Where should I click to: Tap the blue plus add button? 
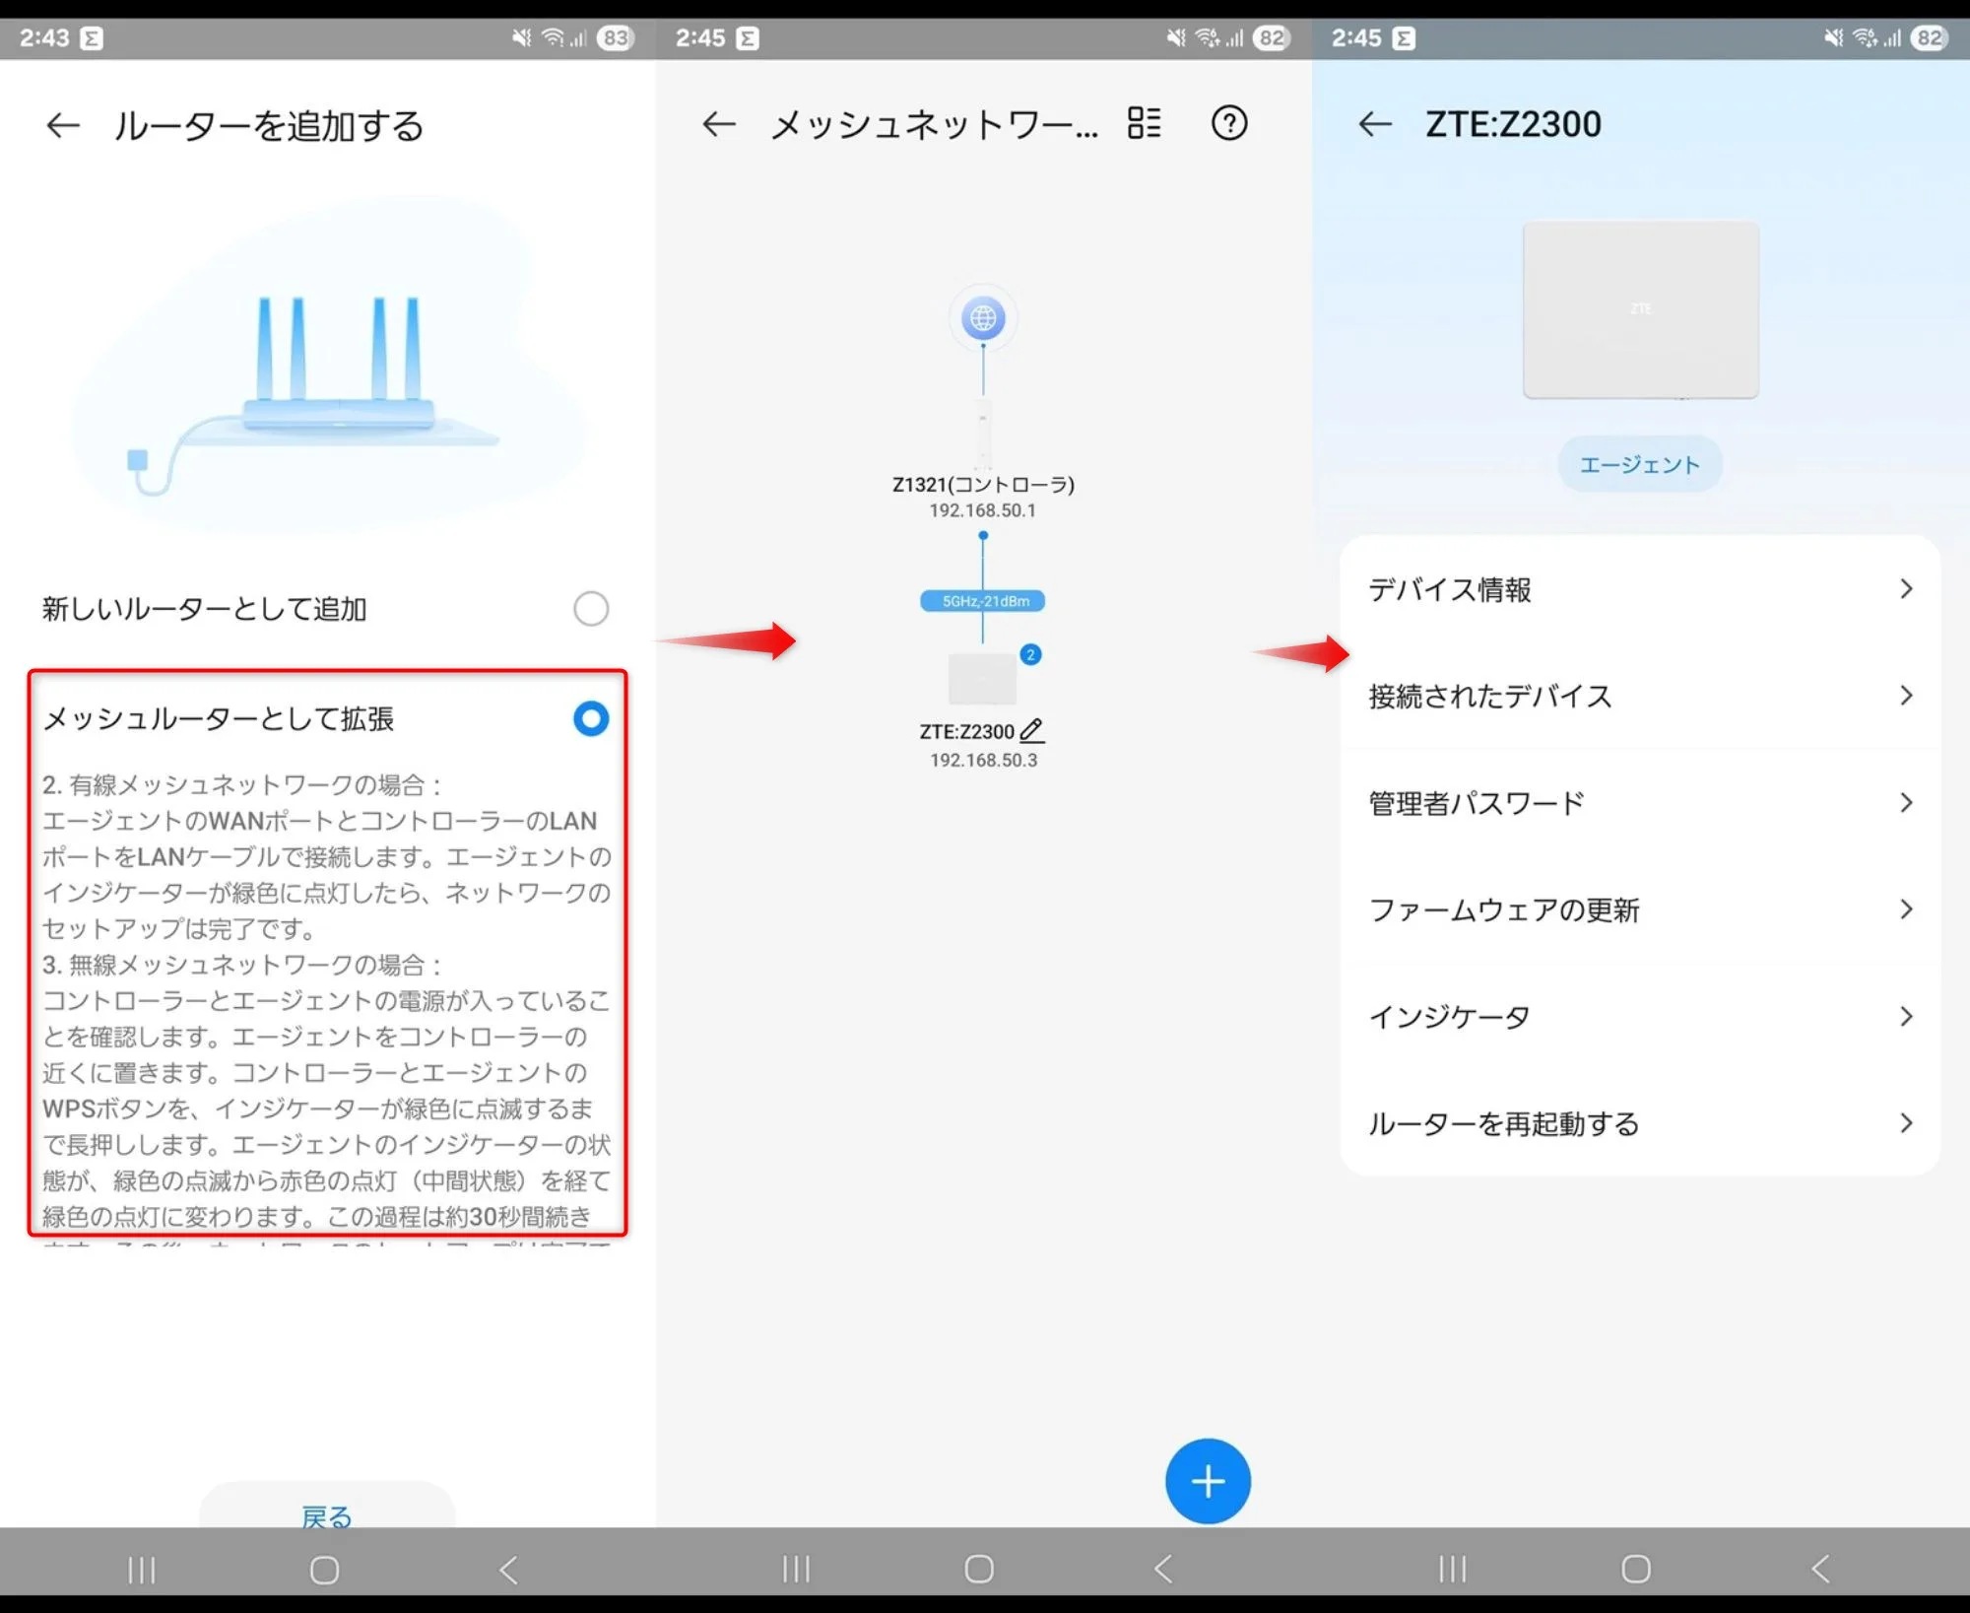1207,1480
